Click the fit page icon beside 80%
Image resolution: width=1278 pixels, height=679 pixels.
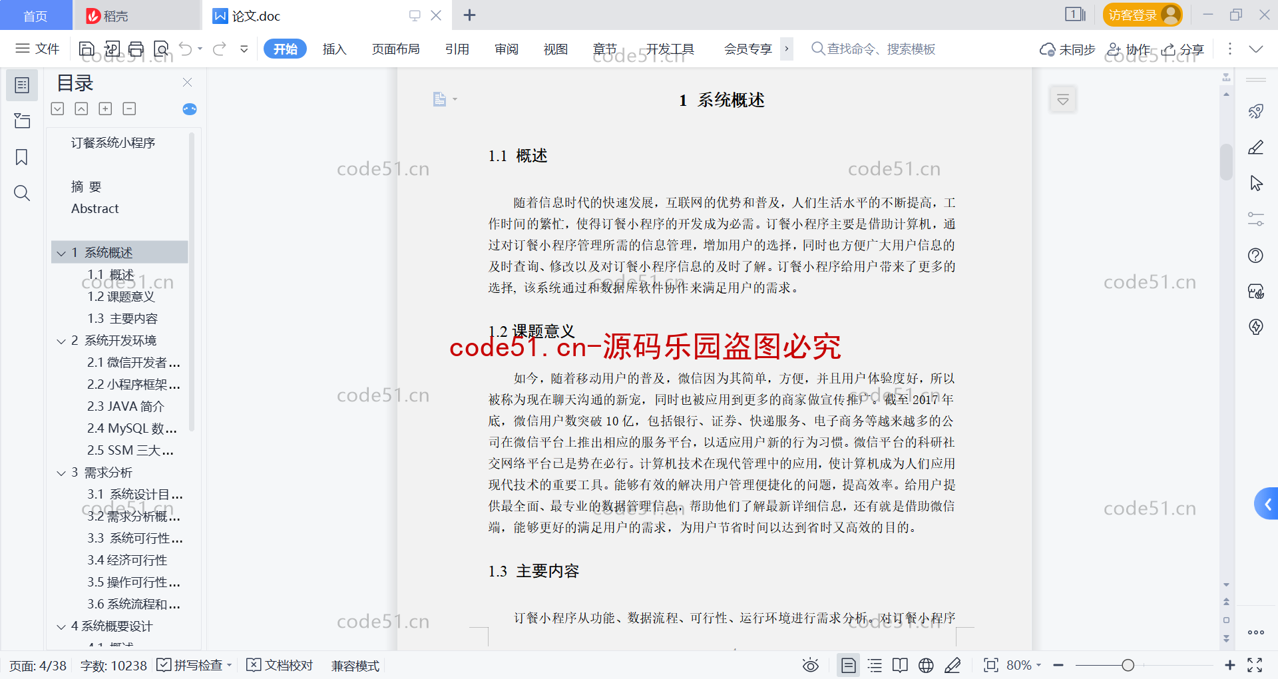tap(991, 665)
